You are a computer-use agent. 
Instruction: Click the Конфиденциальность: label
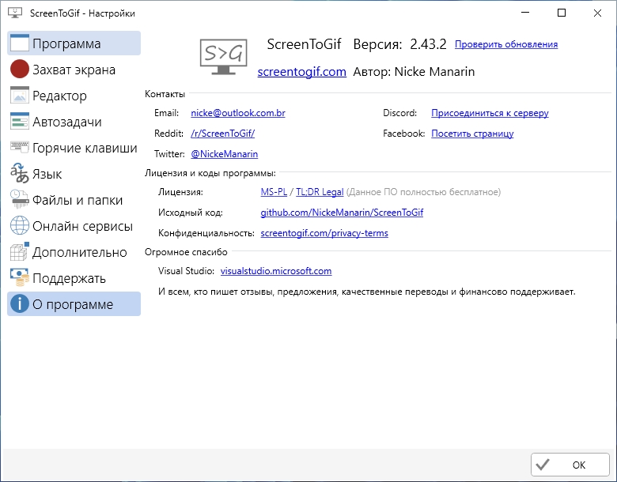click(x=206, y=233)
